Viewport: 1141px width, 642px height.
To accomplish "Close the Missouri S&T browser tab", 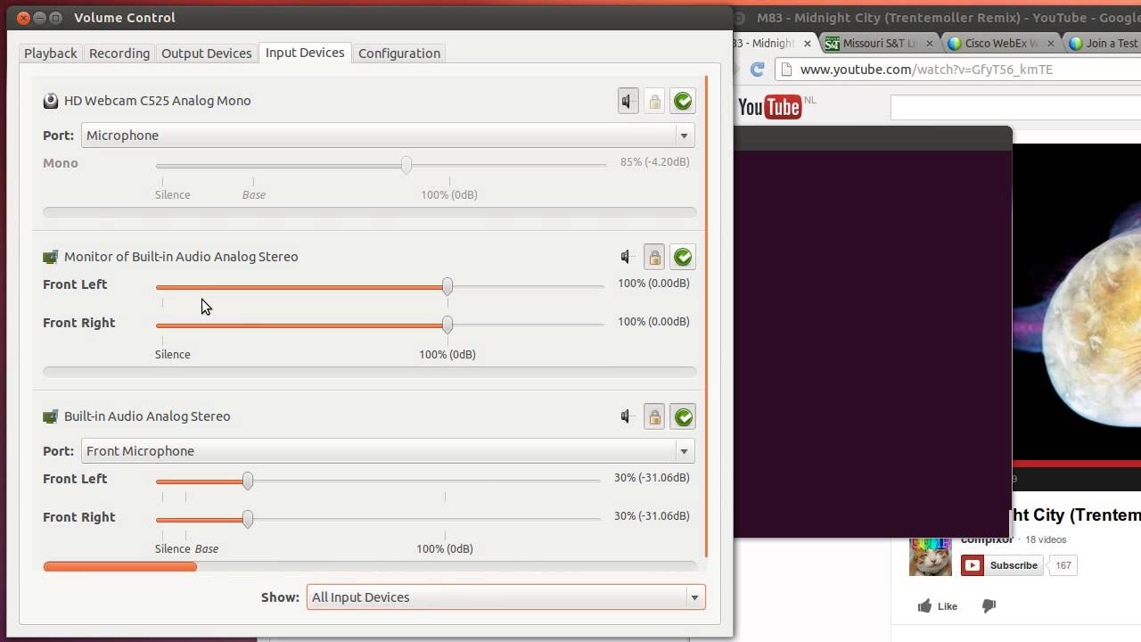I will 930,43.
